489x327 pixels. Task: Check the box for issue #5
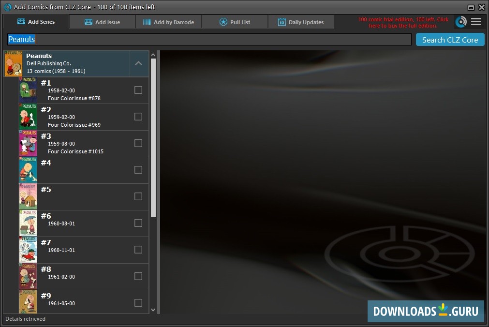click(138, 196)
